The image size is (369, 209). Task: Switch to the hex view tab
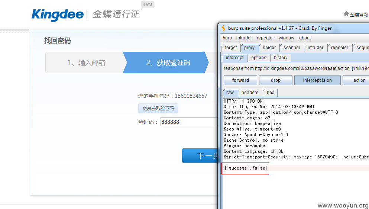coord(271,93)
